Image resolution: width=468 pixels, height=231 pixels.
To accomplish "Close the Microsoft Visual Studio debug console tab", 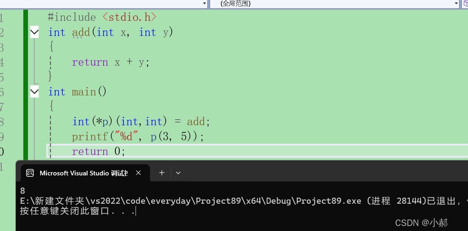I will click(138, 173).
